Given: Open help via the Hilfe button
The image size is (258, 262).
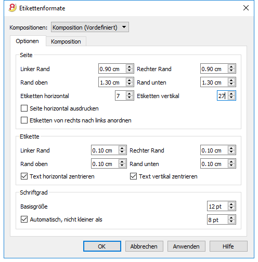Looking at the screenshot, I should (x=228, y=246).
